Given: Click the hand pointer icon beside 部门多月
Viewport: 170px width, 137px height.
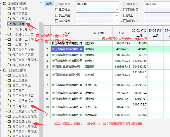Looking at the screenshot, I should pos(9,24).
